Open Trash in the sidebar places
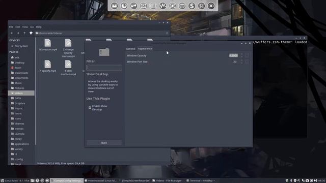Image resolution: width=326 pixels, height=183 pixels. 16,68
